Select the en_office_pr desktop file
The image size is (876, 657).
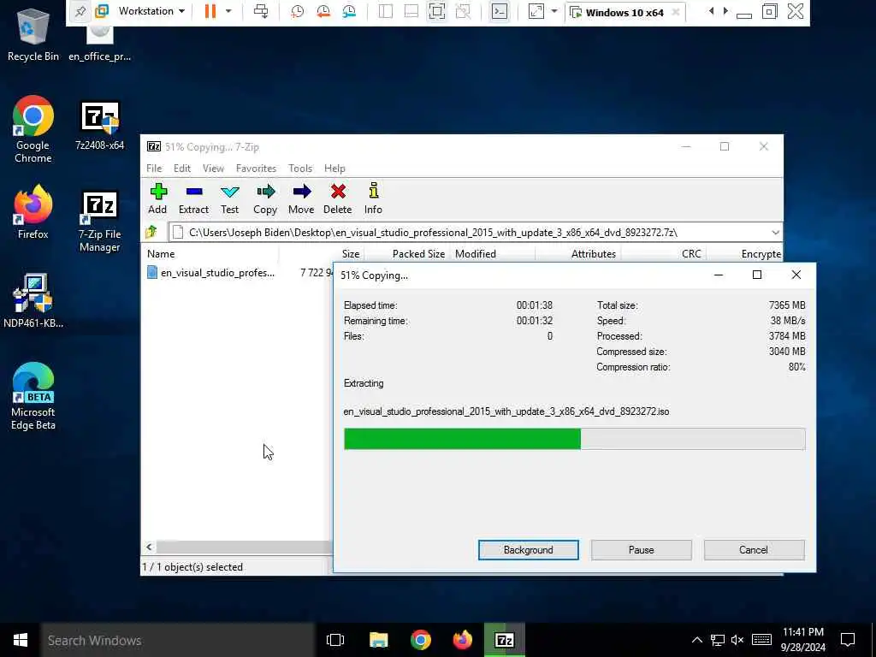point(100,44)
